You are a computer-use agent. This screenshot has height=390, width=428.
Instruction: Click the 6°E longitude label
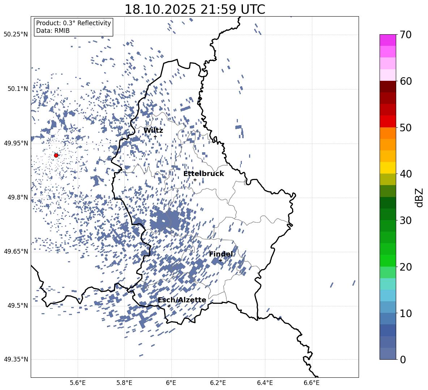[171, 383]
